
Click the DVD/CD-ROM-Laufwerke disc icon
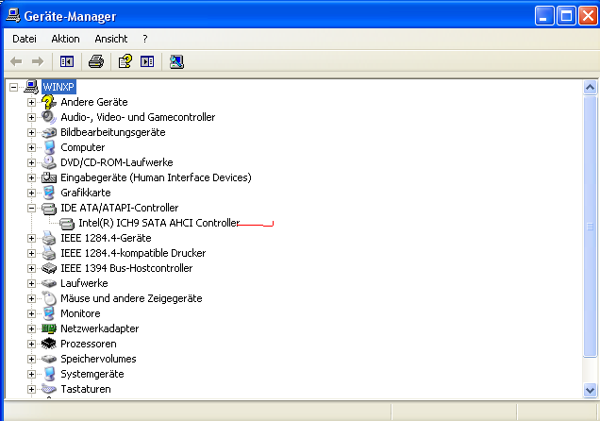pos(49,162)
